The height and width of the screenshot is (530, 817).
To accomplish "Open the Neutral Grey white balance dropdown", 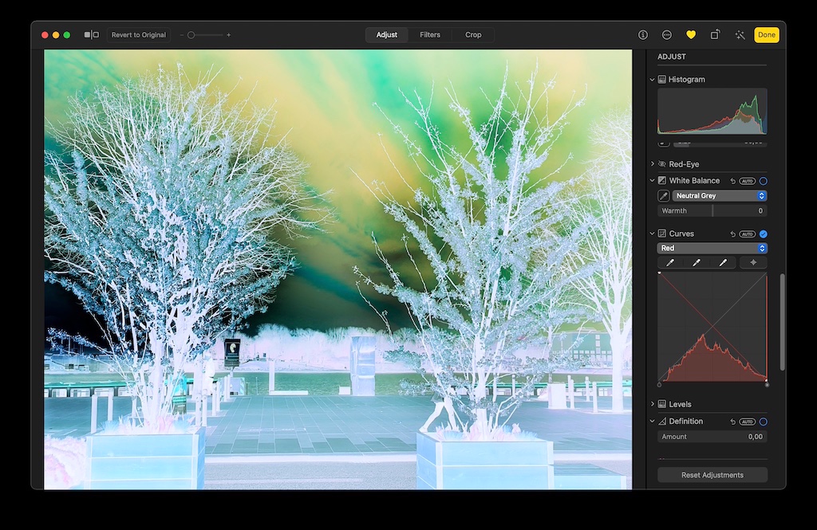I will (x=719, y=196).
